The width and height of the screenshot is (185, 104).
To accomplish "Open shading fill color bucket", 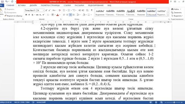I will [x=84, y=15].
